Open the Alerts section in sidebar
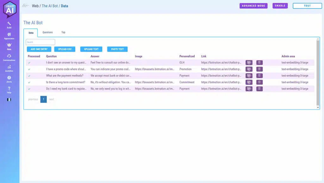This screenshot has width=324, height=183. 9,79
